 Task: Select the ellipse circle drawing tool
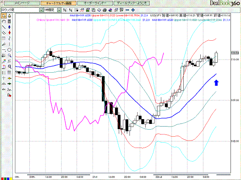[x=10, y=50]
